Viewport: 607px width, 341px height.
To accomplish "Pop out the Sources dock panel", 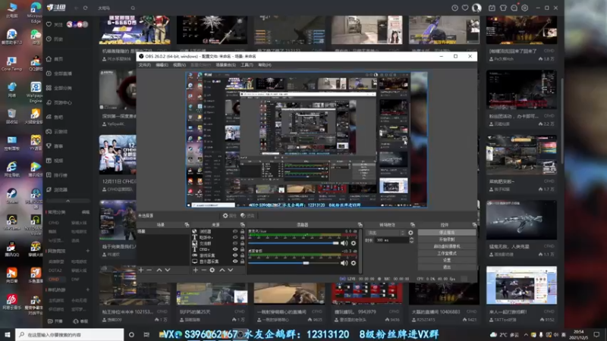I will [243, 224].
